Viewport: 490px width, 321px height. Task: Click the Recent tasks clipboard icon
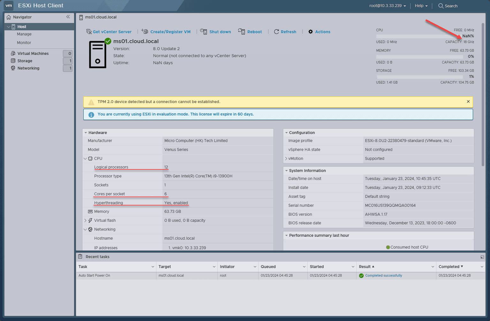80,257
